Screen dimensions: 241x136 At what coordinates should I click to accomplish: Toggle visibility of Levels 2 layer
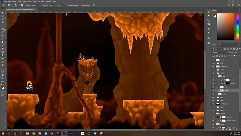pos(213,80)
